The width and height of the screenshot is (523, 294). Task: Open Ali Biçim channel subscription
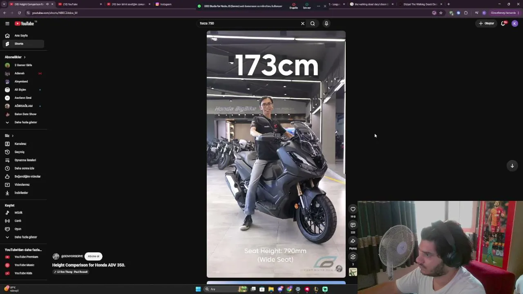pos(23,90)
